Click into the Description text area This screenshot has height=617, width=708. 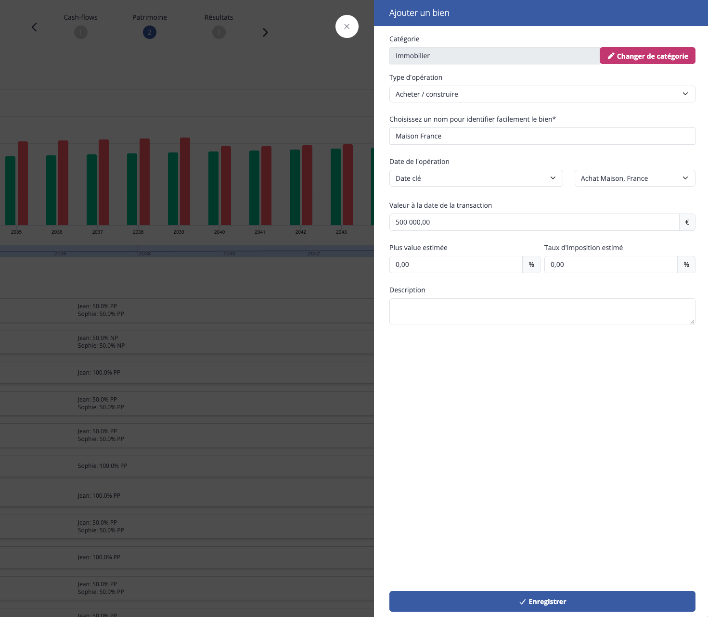click(x=542, y=312)
